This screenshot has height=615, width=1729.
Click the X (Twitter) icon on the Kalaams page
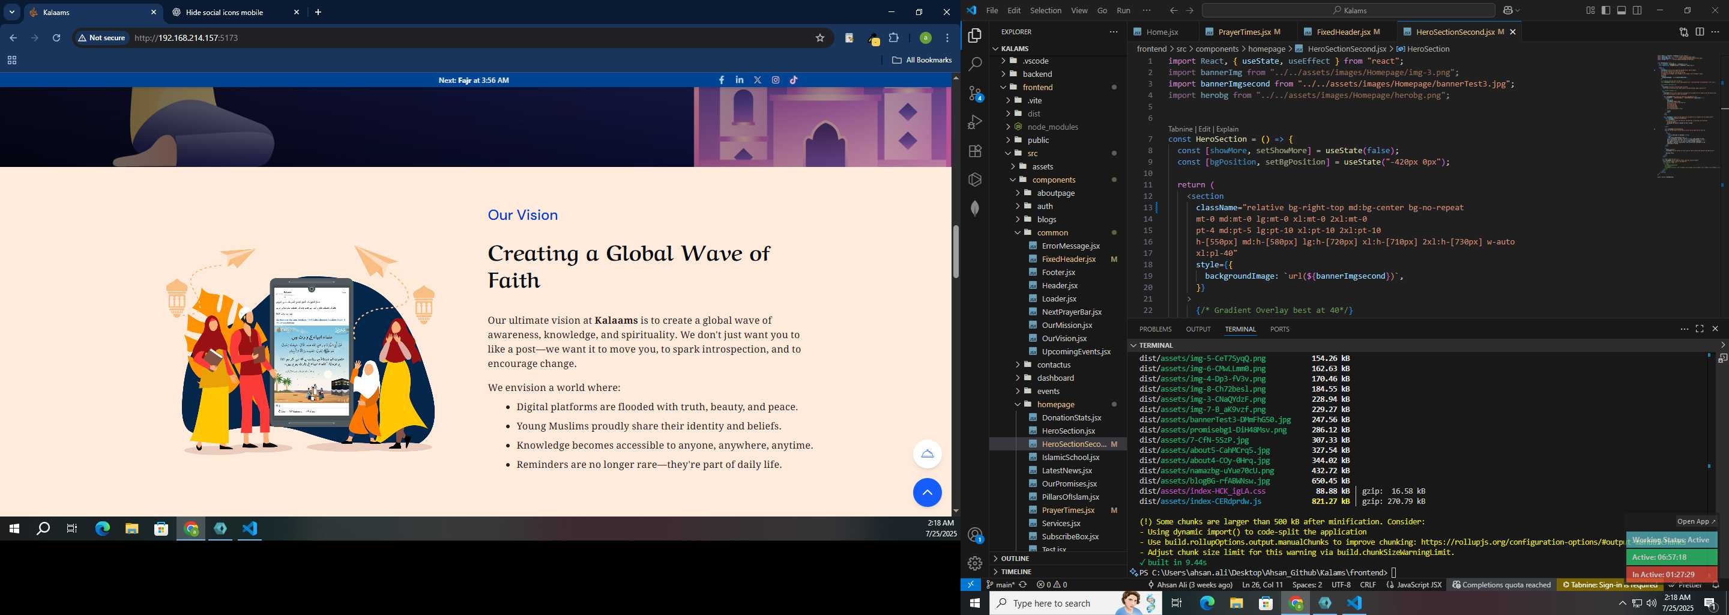pyautogui.click(x=757, y=80)
